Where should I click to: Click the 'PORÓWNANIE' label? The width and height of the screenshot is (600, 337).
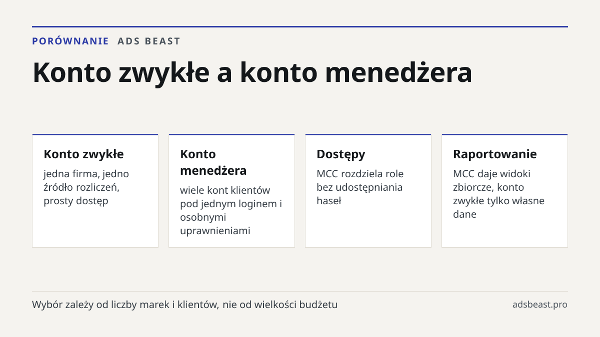coord(70,41)
